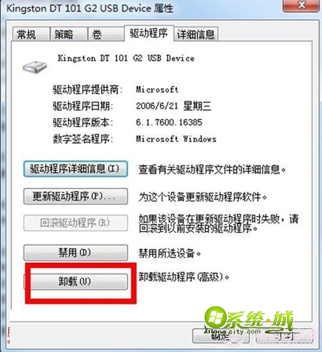This screenshot has width=322, height=352.
Task: Click the disk drive device icon
Action: tap(35, 67)
